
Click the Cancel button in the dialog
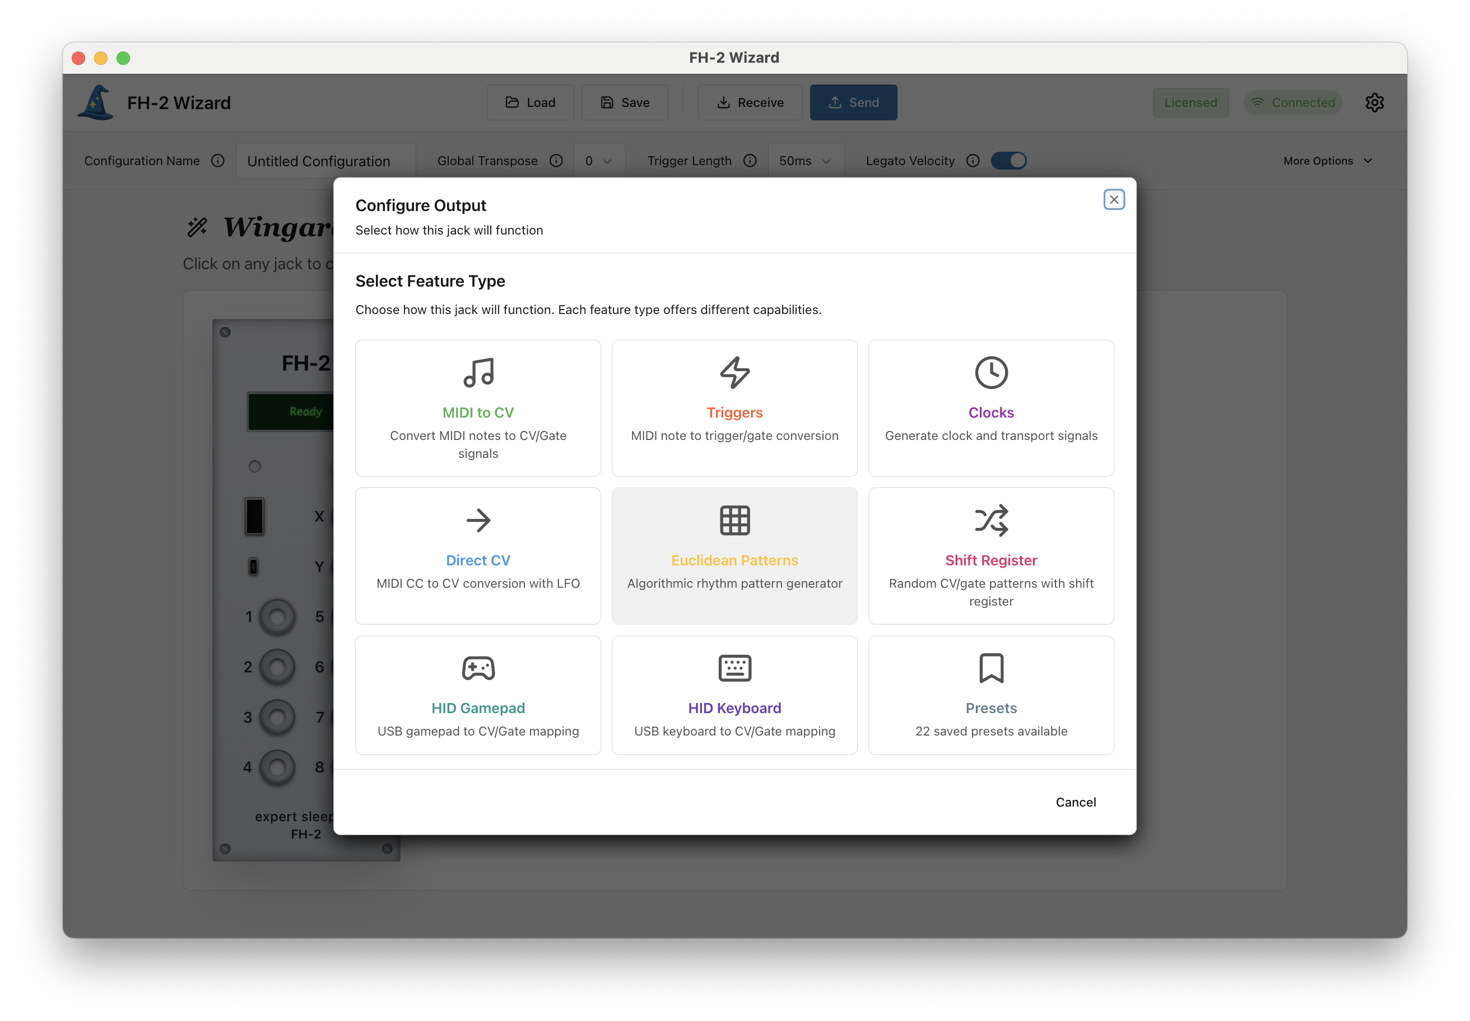point(1075,802)
